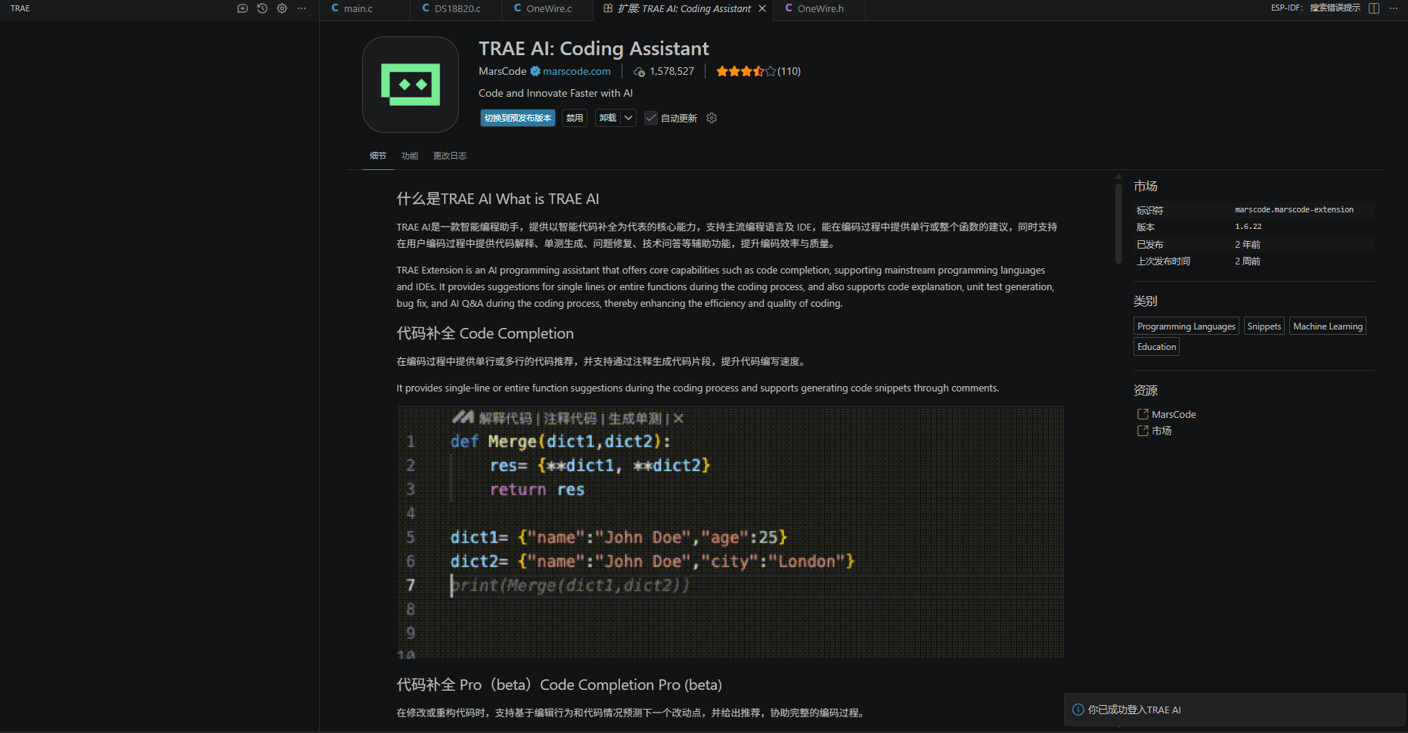The width and height of the screenshot is (1408, 733).
Task: Click the star rating (110)
Action: click(758, 71)
